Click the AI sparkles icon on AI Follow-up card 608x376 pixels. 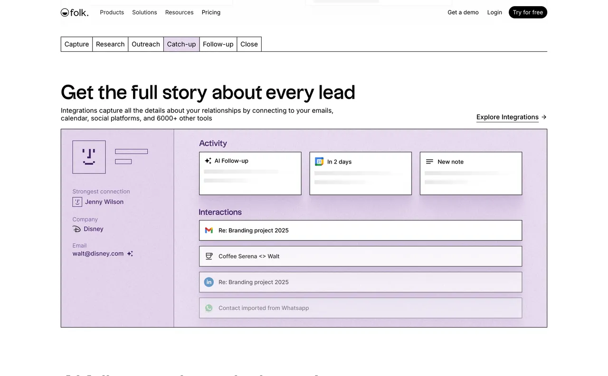point(208,160)
